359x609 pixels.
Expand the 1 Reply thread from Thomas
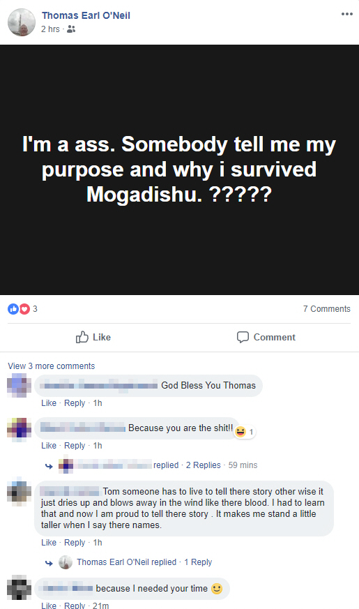(198, 562)
